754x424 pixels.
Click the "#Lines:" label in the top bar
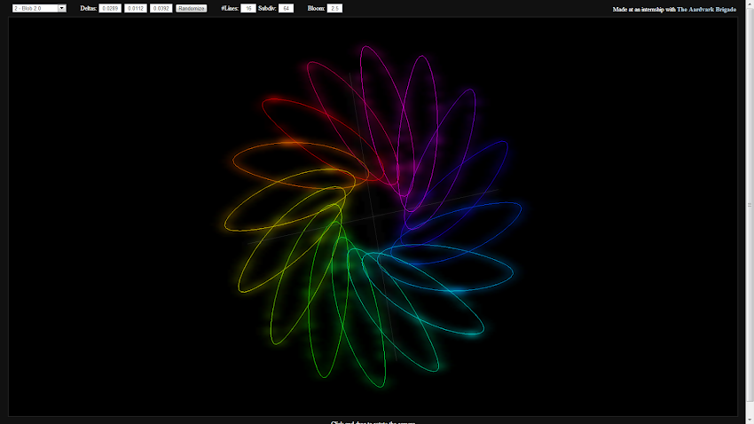pyautogui.click(x=229, y=8)
